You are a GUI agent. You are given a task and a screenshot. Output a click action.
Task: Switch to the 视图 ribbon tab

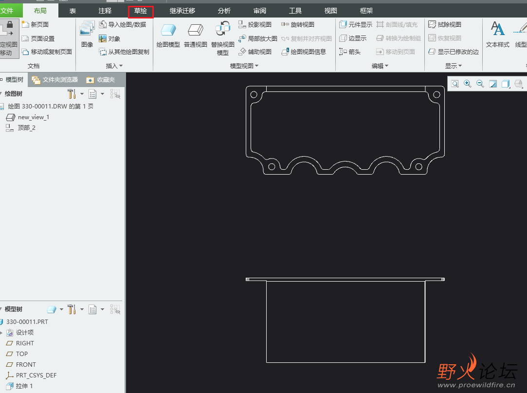331,11
